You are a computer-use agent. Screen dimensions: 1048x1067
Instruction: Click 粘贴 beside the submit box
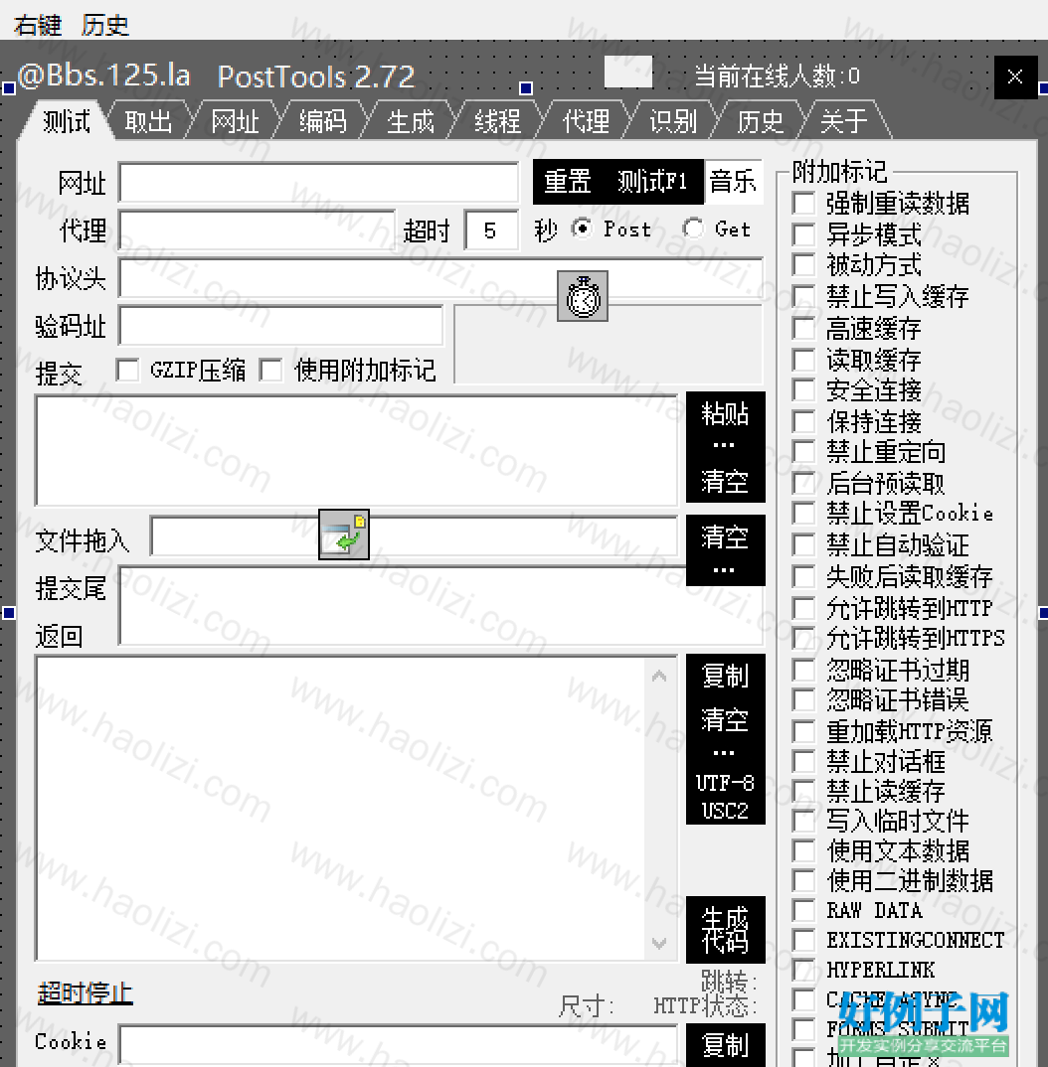point(725,413)
